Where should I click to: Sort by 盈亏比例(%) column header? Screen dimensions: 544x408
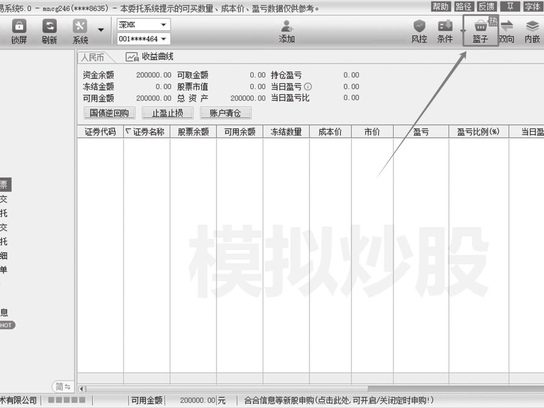point(479,132)
